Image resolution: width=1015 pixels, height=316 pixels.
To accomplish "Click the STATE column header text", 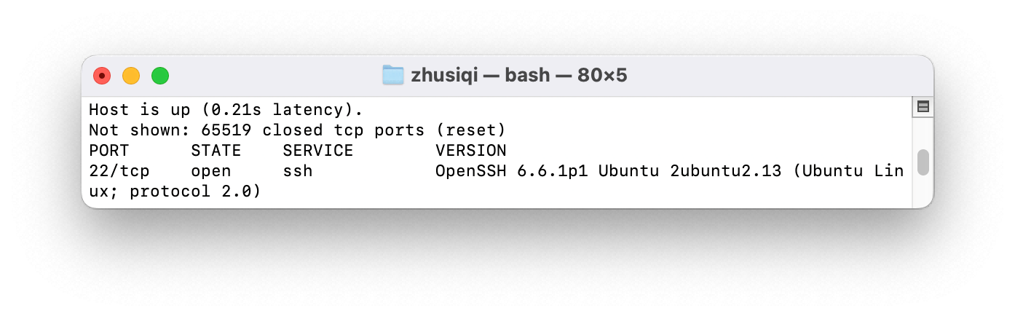I will click(x=216, y=151).
